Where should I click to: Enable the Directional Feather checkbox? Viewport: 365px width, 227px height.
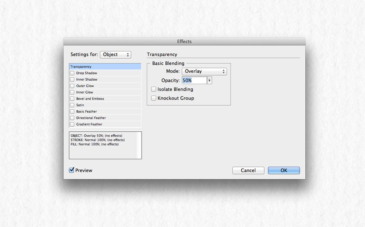[72, 118]
